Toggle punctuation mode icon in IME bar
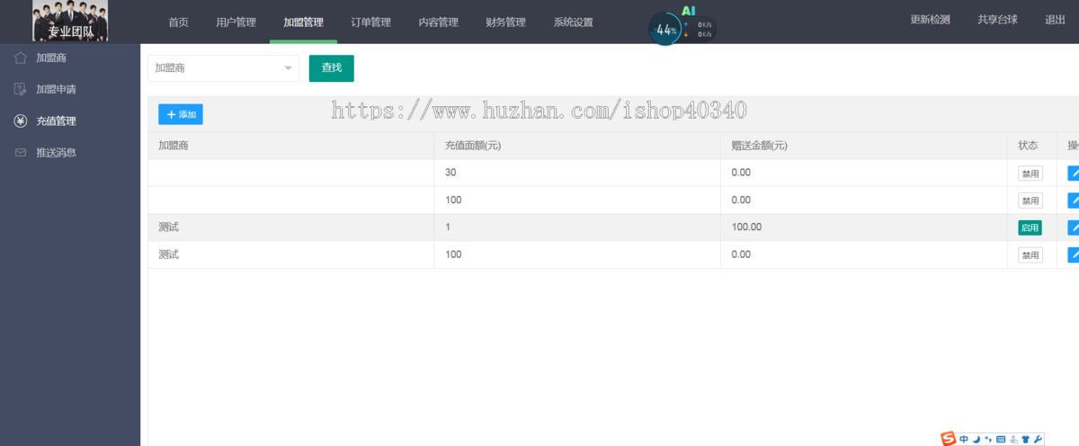Viewport: 1079px width, 446px height. tap(988, 440)
